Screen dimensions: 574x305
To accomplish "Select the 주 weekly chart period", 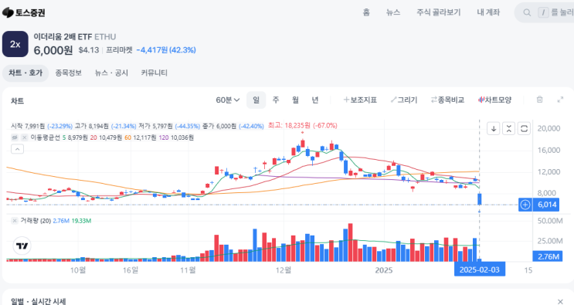I will click(x=276, y=100).
